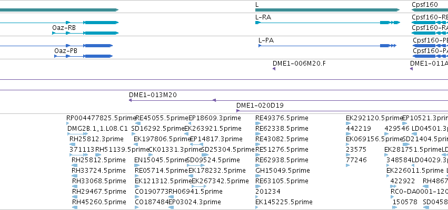Image resolution: width=448 pixels, height=210 pixels.
Task: Click the DME1-020D19 clone start arrow
Action: (238, 111)
